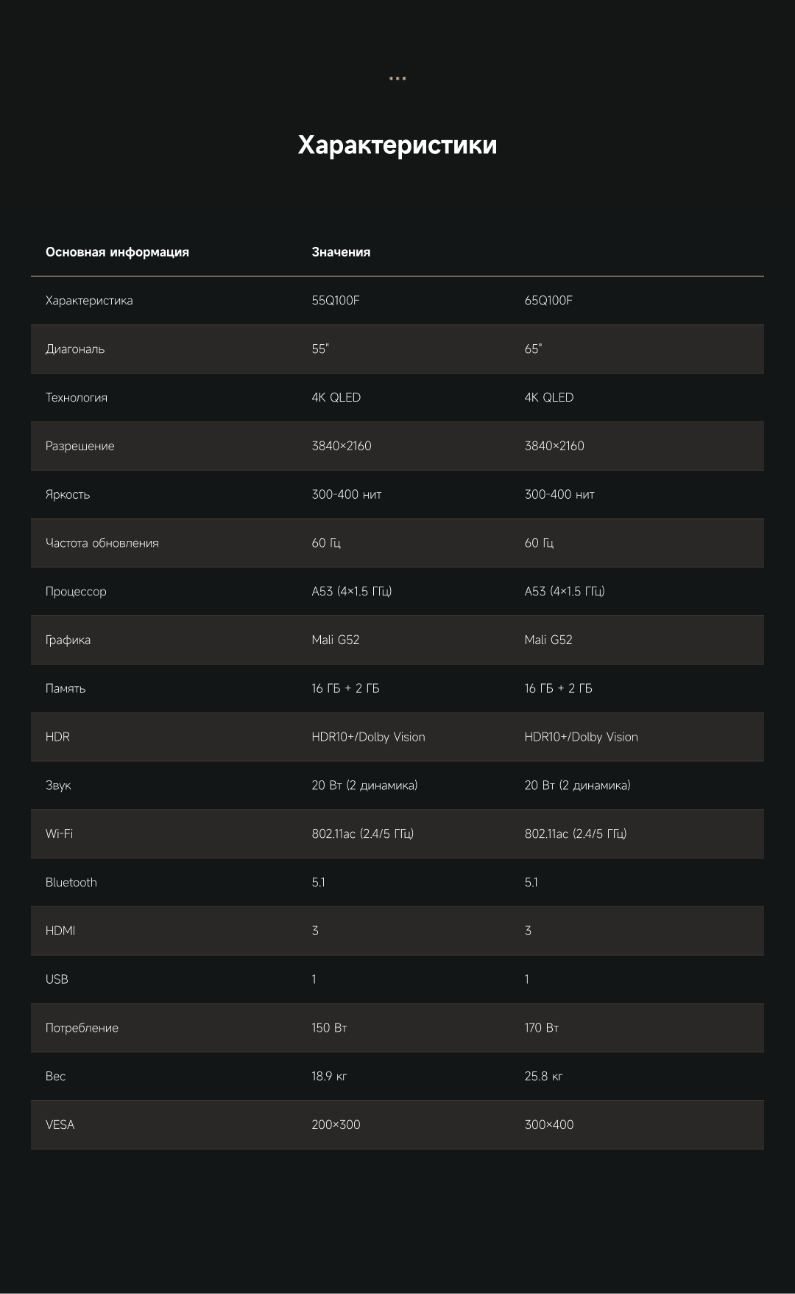Select the Память row label
Image resolution: width=795 pixels, height=1294 pixels.
coord(66,689)
